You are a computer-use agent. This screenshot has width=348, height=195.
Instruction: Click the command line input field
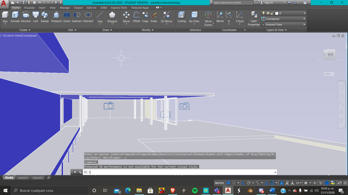pos(180,172)
